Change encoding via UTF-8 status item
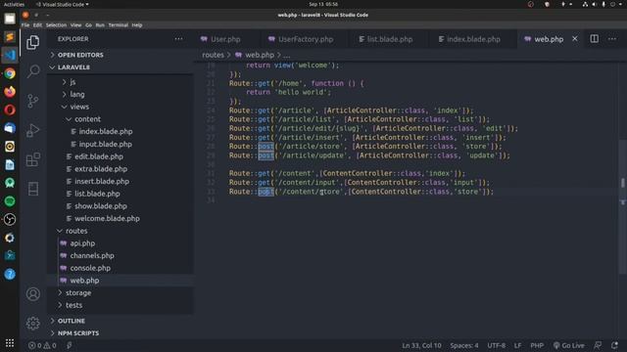Viewport: 627px width, 352px height. [497, 345]
